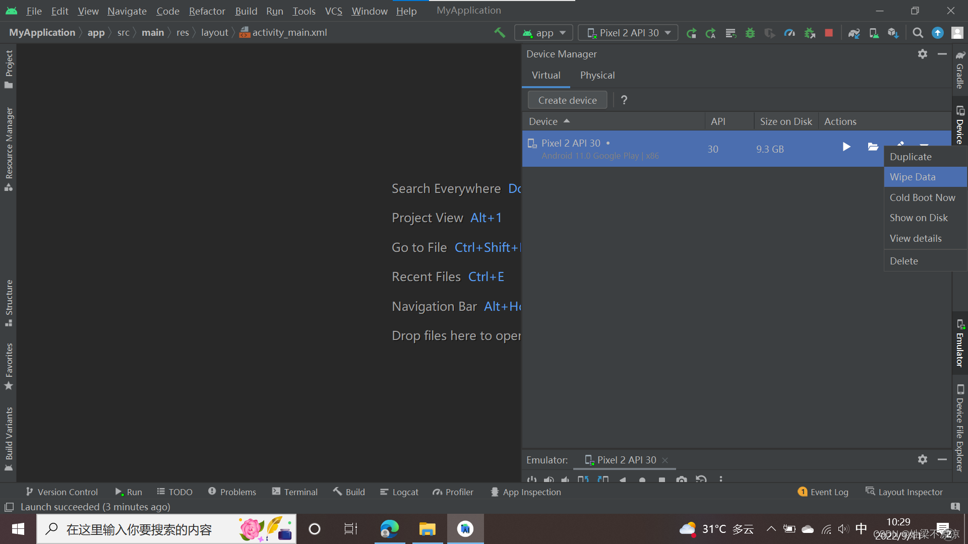Click the Search Everywhere magnifier icon
The image size is (968, 544).
[x=918, y=33]
